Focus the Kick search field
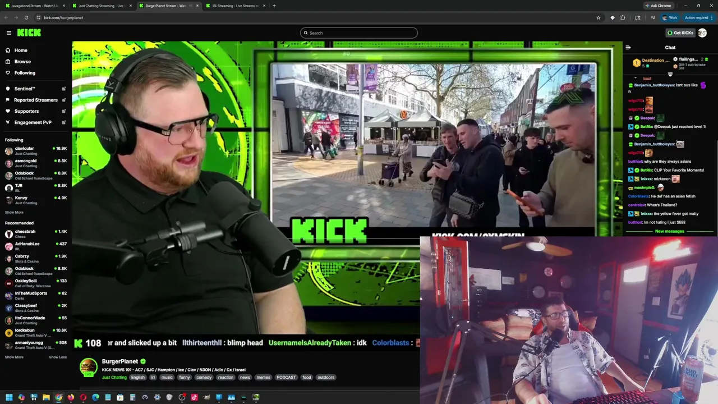The width and height of the screenshot is (718, 404). 359,33
